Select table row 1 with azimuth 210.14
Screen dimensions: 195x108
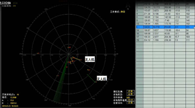[165, 4]
